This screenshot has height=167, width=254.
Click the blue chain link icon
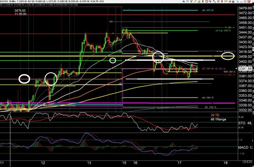coord(237,2)
